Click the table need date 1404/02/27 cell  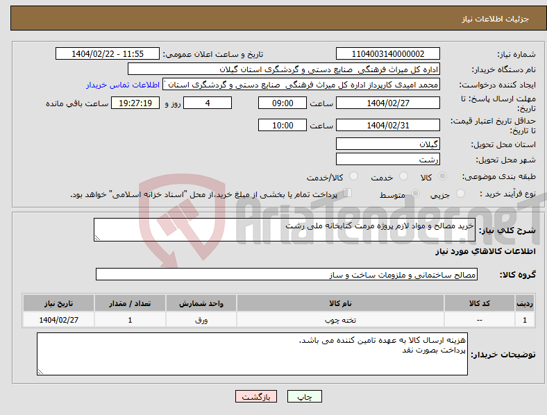click(58, 320)
